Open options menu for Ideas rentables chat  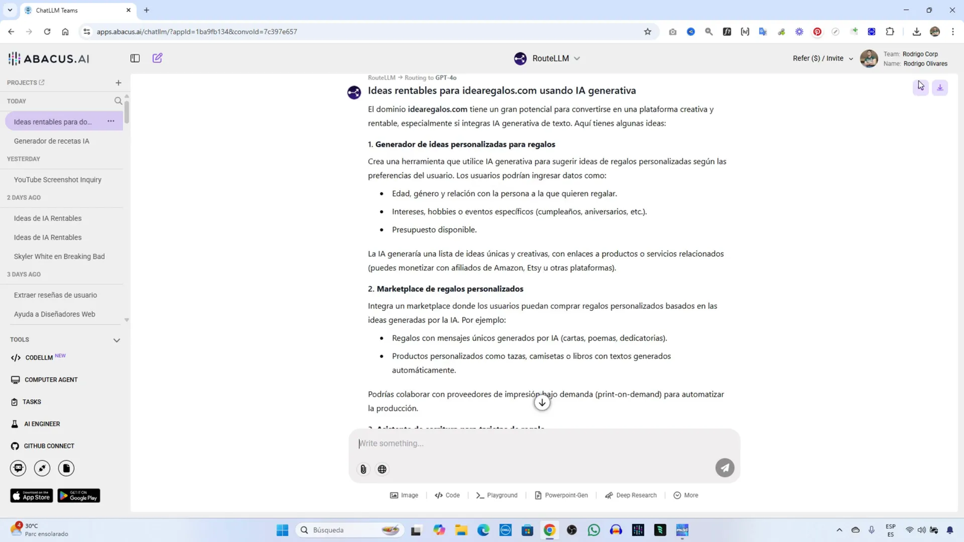point(110,121)
